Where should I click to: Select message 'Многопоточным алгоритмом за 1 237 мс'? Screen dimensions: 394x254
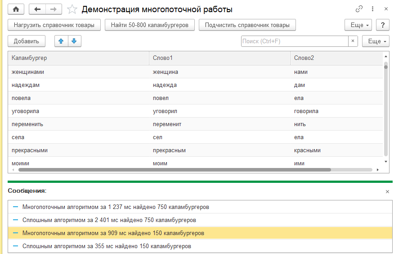point(200,207)
